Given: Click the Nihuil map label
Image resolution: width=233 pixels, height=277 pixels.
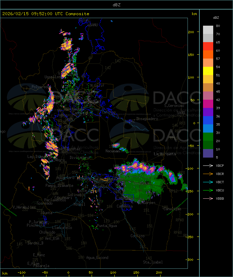Looking at the screenshot, I should pos(79,204).
